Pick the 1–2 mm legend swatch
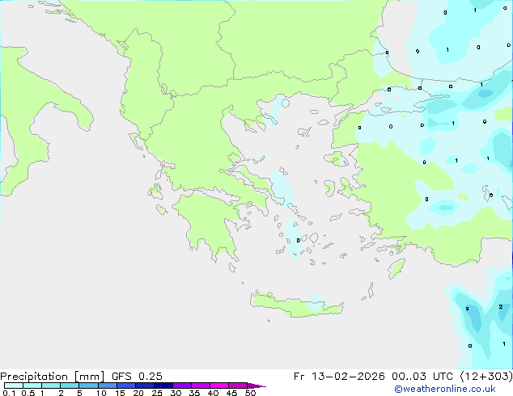Screen dimensions: 513x396 [51, 385]
